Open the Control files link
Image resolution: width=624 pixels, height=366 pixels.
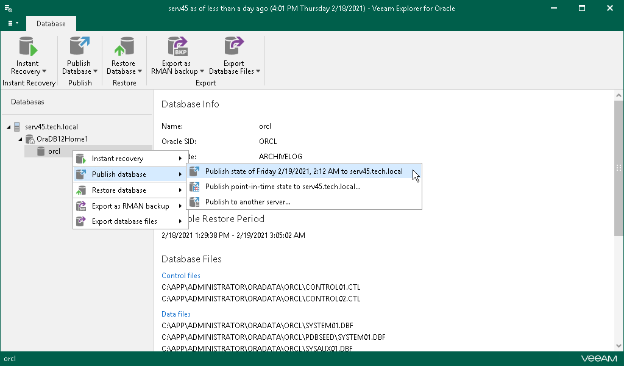[x=180, y=276]
